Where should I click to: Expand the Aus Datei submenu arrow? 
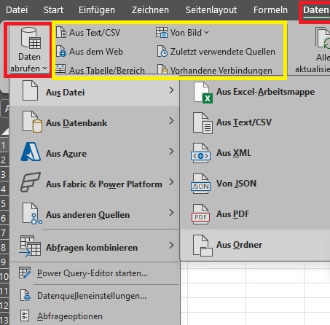pos(171,90)
